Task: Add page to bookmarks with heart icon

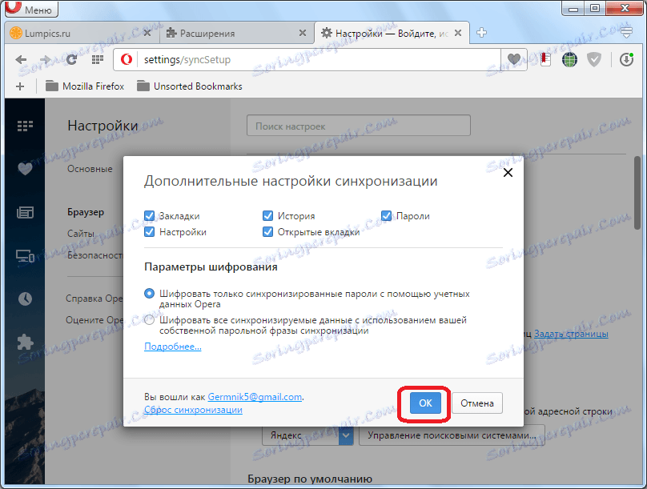Action: point(514,60)
